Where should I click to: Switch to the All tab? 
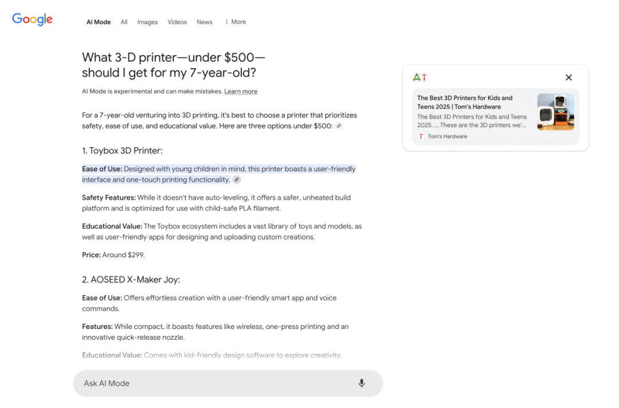(124, 22)
